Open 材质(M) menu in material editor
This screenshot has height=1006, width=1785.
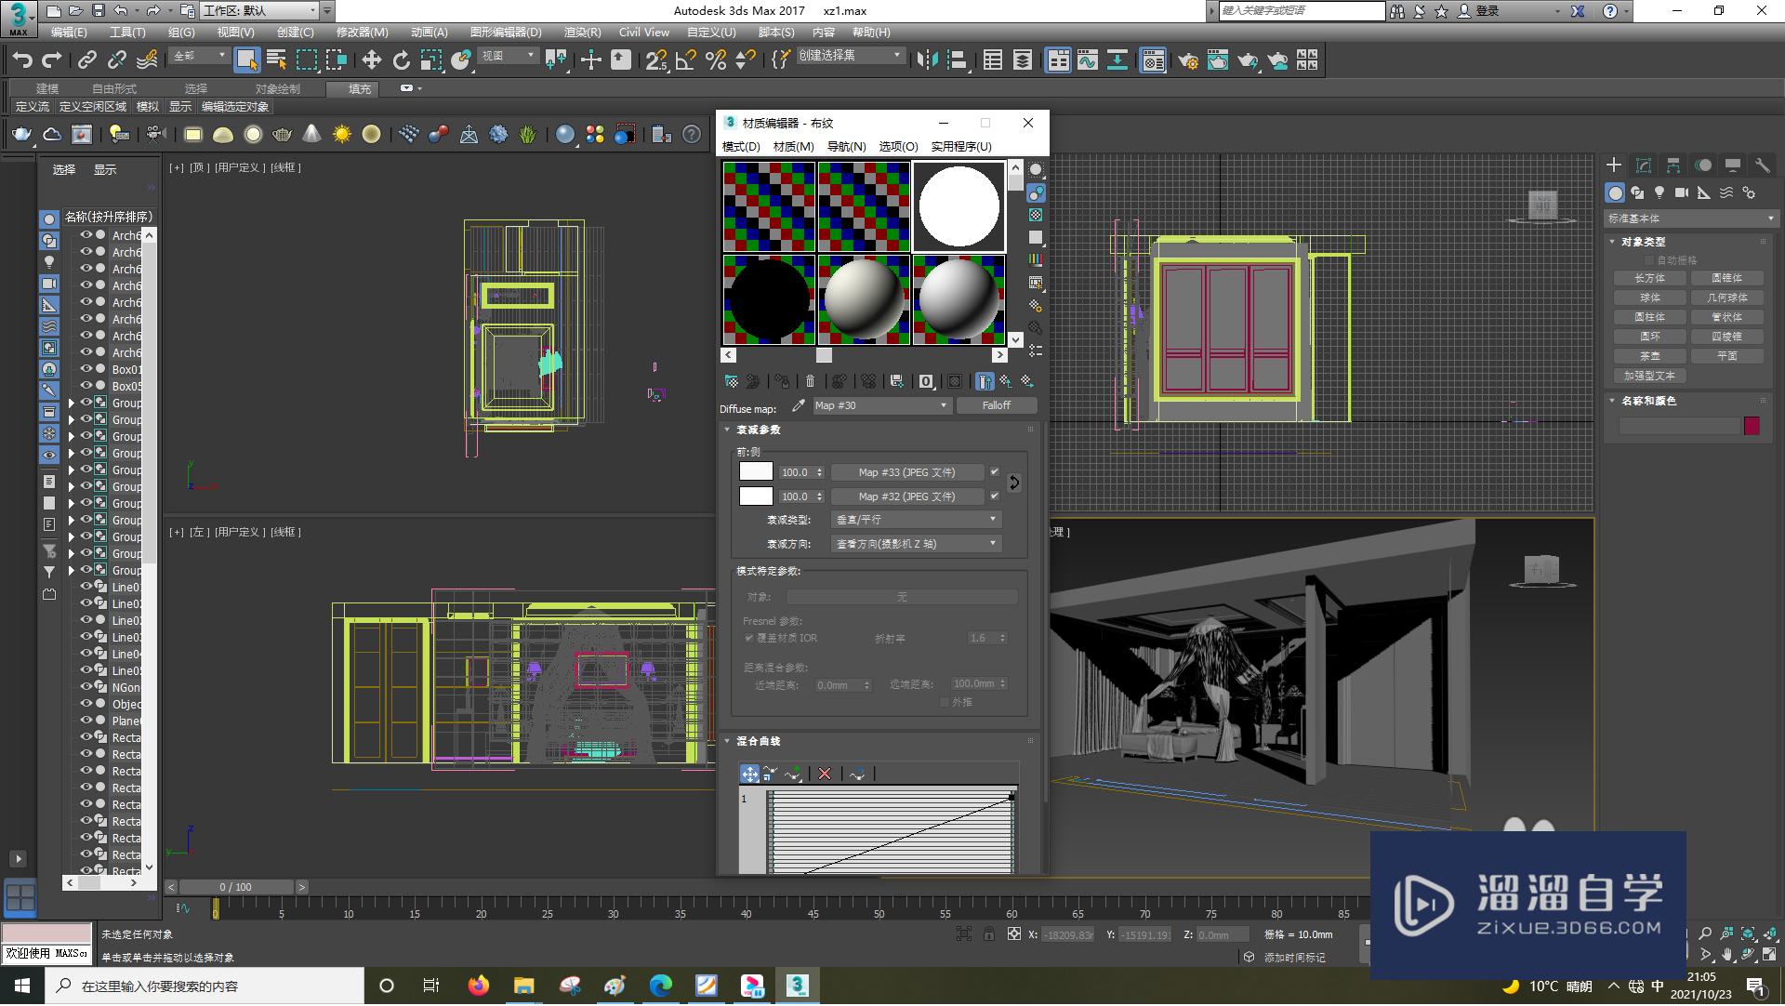click(793, 147)
